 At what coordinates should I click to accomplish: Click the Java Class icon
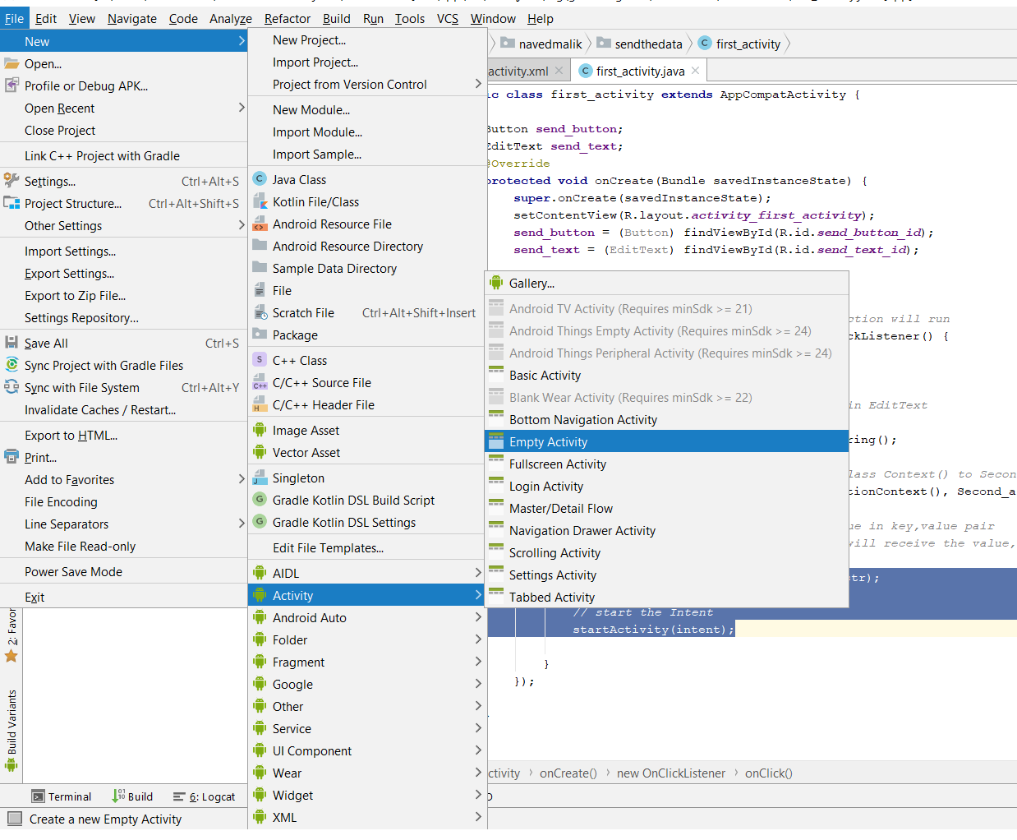[260, 179]
